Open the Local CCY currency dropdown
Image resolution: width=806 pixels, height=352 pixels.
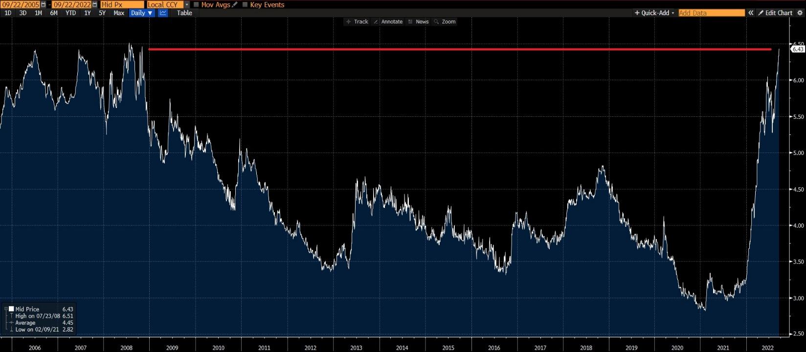tap(187, 4)
